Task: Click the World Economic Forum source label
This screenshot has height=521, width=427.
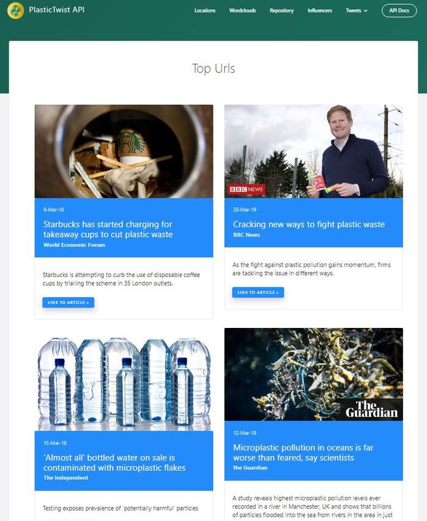Action: coord(74,245)
